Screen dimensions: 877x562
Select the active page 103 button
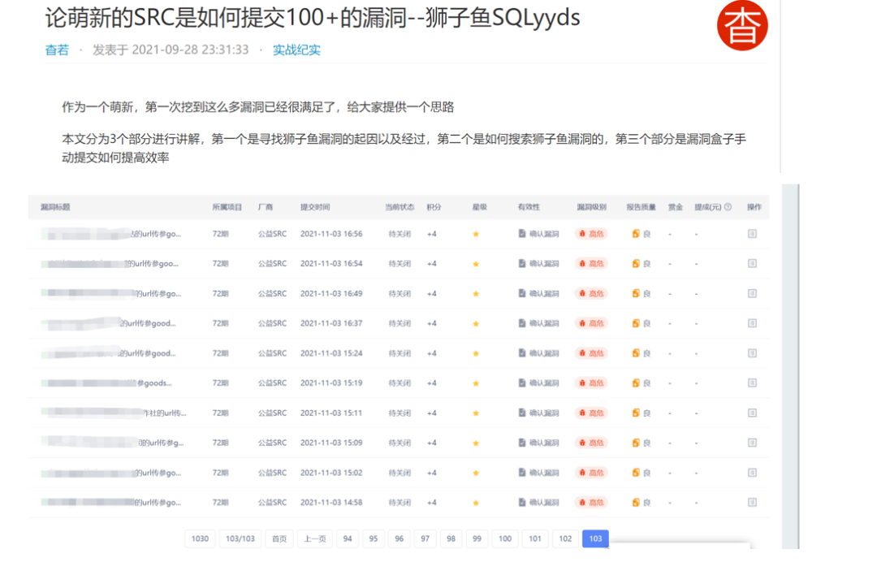(x=596, y=538)
